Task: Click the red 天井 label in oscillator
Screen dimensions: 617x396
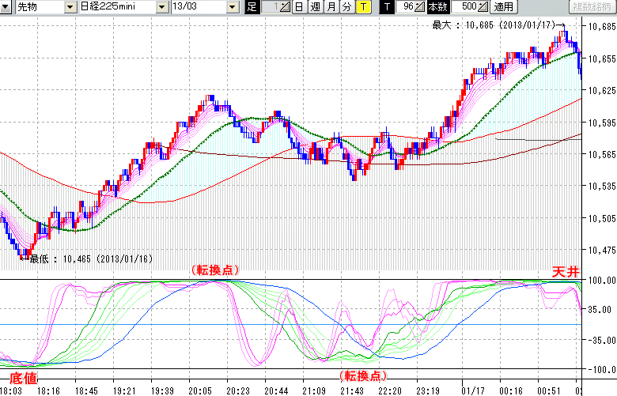Action: click(x=566, y=271)
